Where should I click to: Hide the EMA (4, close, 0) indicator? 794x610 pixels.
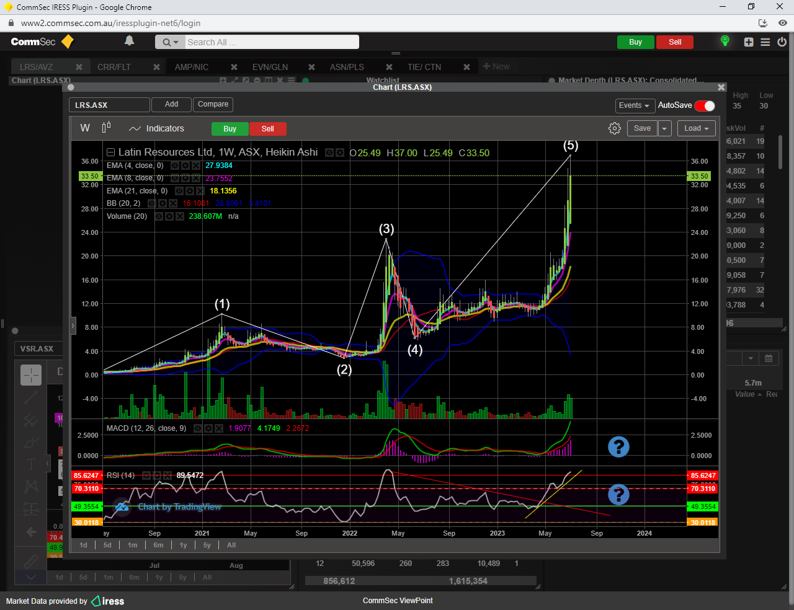[x=175, y=166]
